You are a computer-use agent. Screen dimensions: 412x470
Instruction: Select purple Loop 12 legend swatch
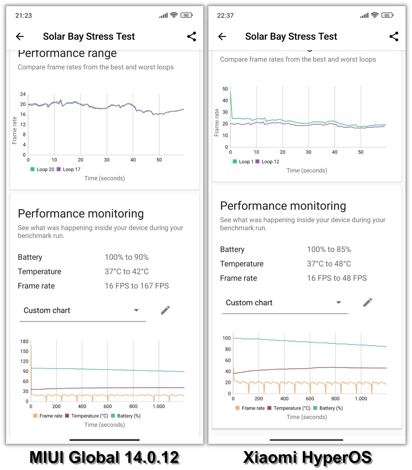pos(257,161)
